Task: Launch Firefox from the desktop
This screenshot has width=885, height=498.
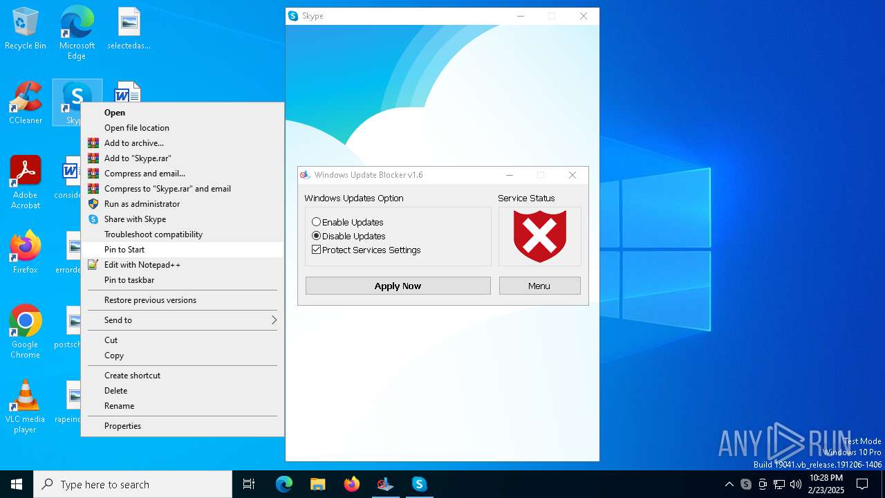Action: [26, 252]
